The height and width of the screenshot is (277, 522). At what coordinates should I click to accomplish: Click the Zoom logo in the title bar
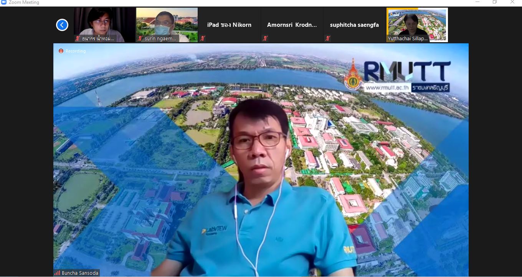pos(4,2)
